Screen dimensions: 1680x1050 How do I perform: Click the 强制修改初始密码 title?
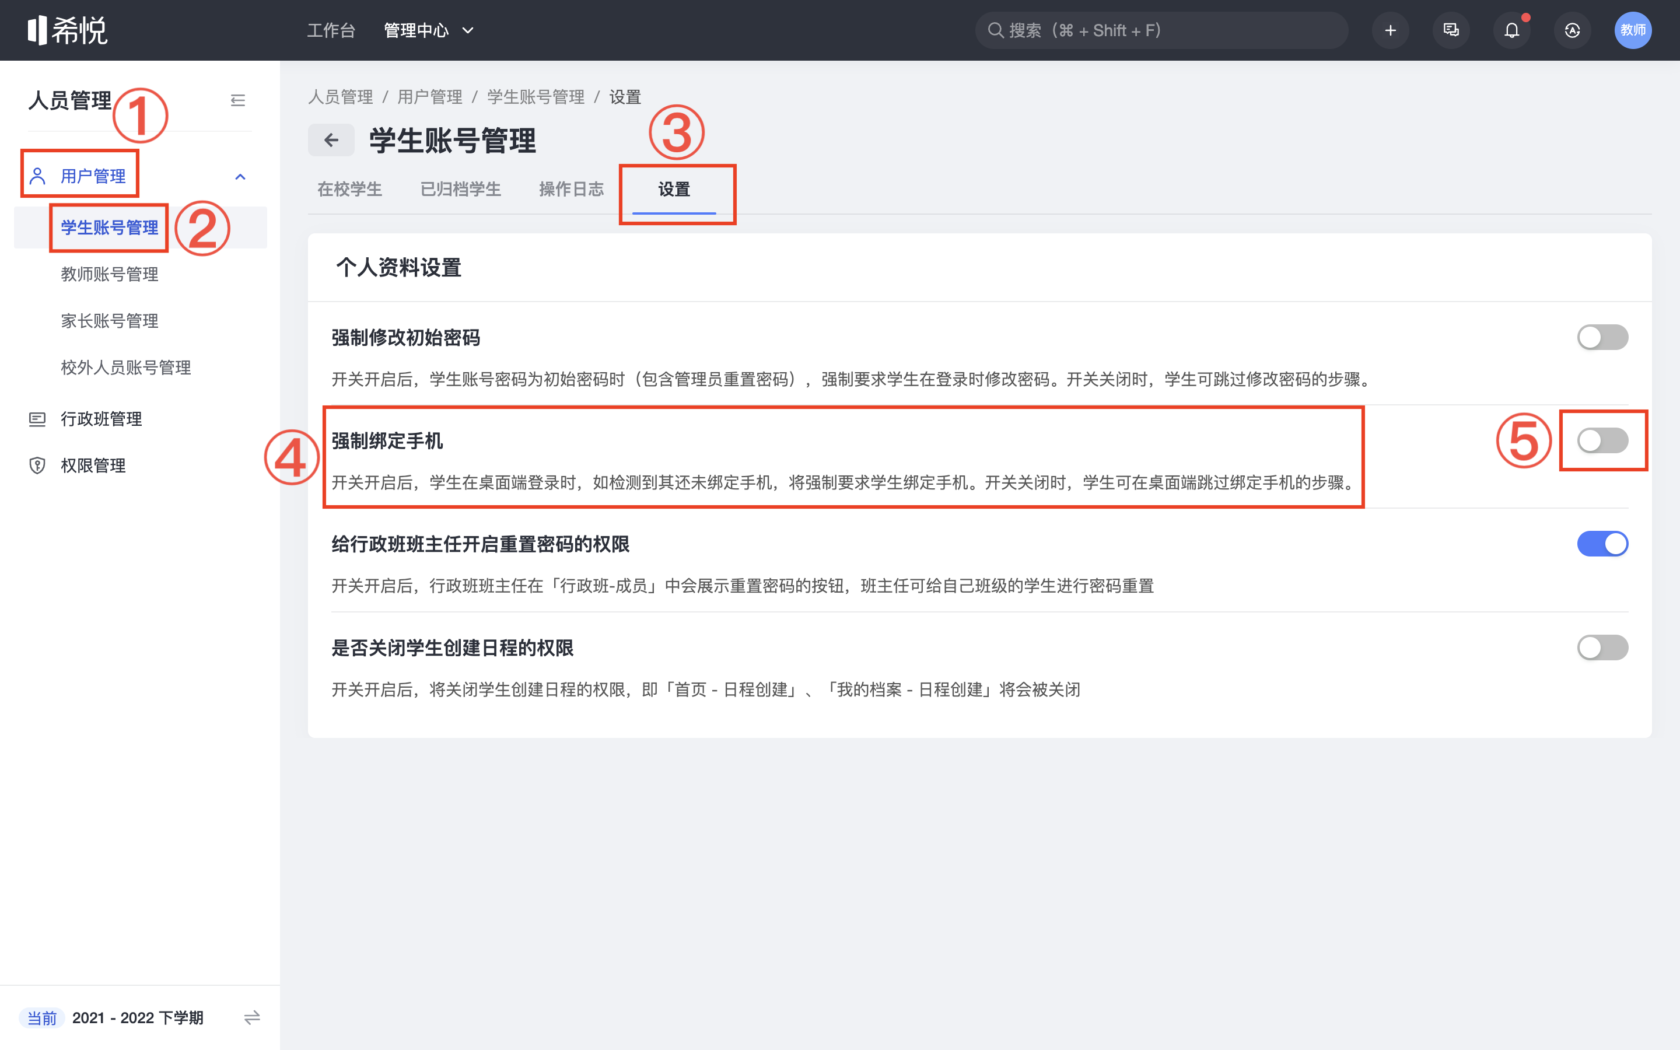click(x=406, y=338)
